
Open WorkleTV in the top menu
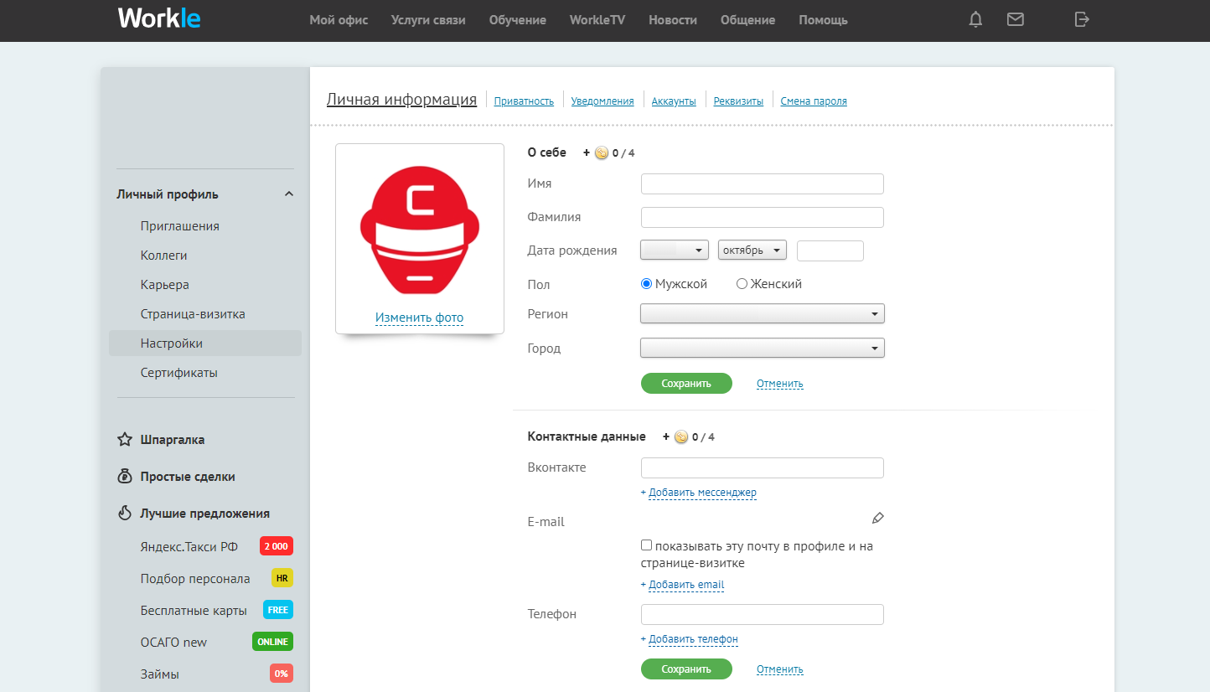[x=597, y=20]
